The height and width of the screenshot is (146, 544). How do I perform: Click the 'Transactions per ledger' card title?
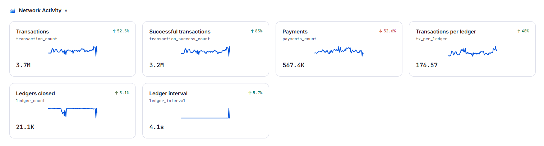tap(446, 32)
